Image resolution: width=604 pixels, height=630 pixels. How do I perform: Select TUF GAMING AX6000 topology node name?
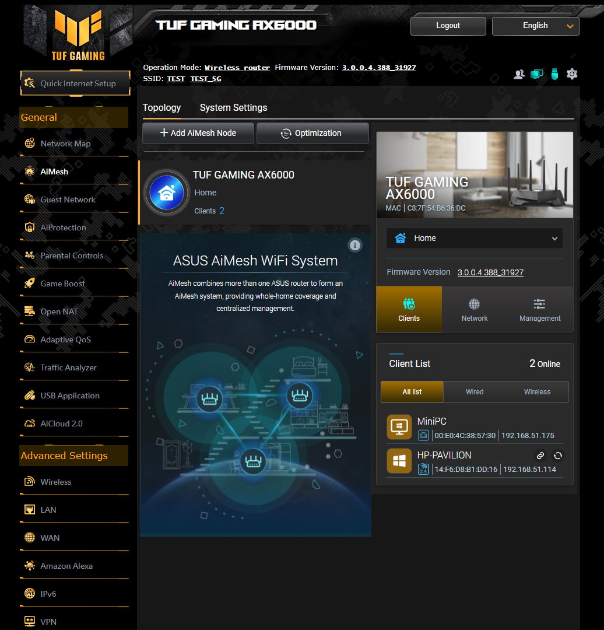[243, 175]
